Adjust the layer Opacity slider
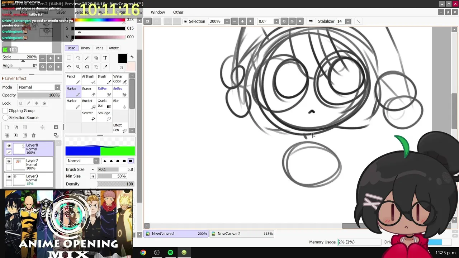The height and width of the screenshot is (258, 459). [x=39, y=95]
